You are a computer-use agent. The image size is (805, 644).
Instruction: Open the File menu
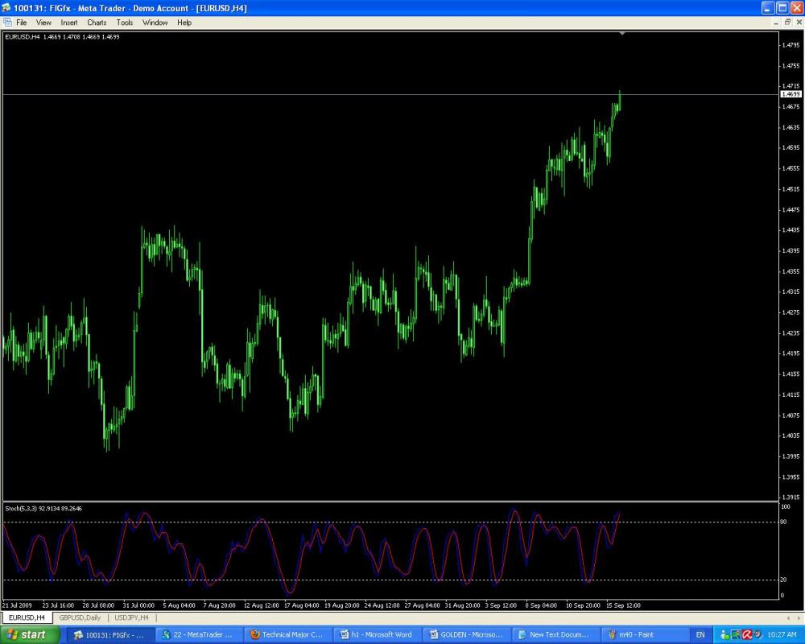tap(21, 23)
